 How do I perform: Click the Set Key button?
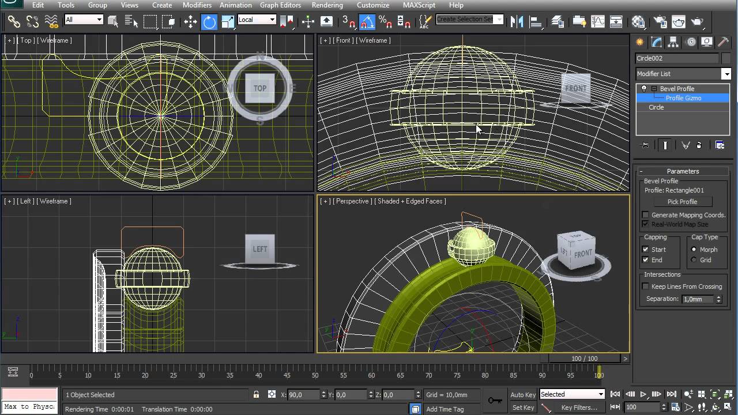click(x=523, y=408)
